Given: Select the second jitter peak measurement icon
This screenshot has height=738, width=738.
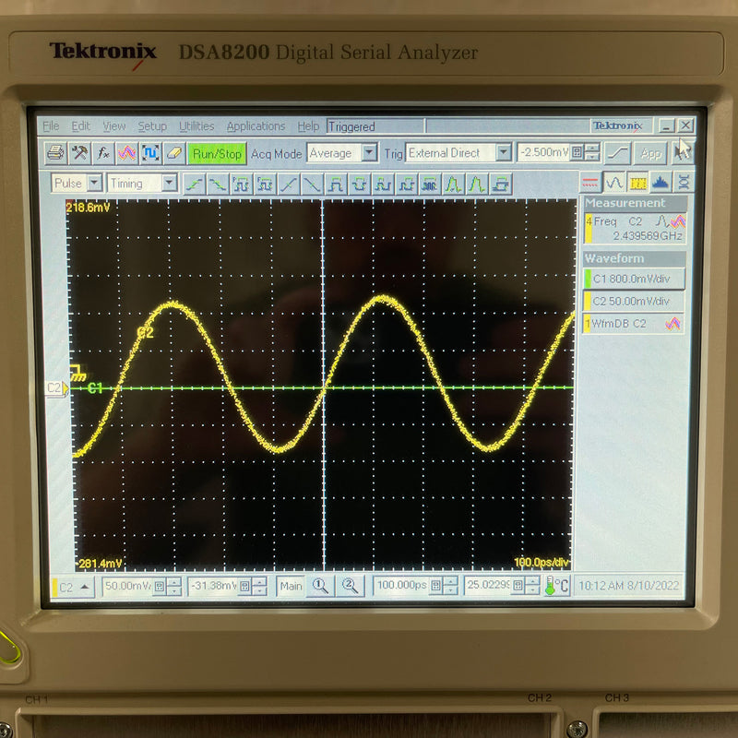Looking at the screenshot, I should (x=477, y=184).
